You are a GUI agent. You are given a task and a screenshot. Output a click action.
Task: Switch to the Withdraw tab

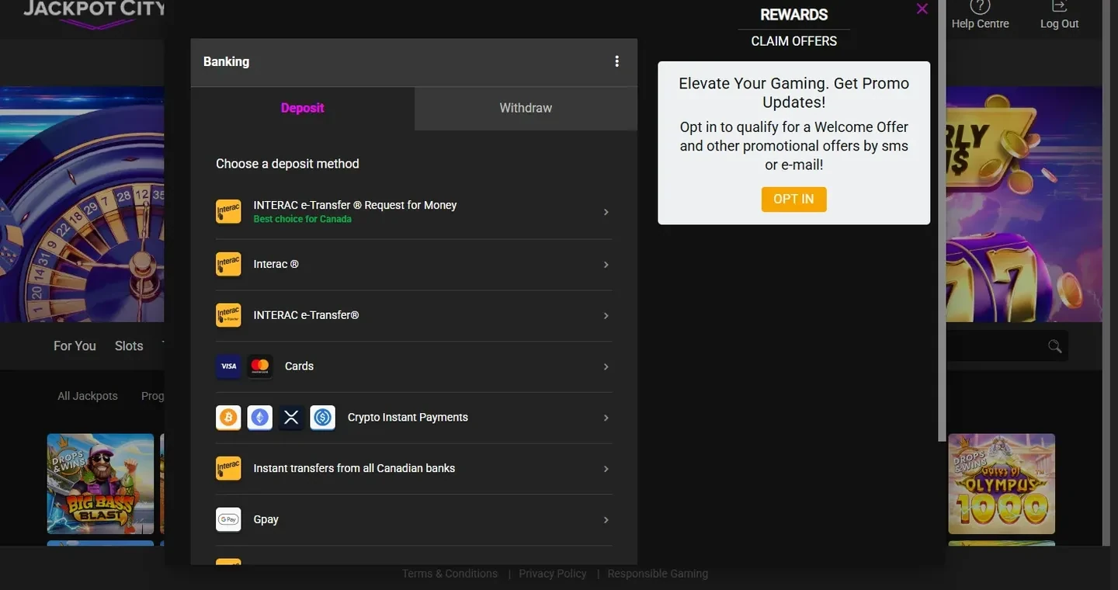(x=526, y=108)
